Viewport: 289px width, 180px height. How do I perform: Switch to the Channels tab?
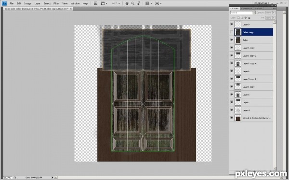click(247, 9)
